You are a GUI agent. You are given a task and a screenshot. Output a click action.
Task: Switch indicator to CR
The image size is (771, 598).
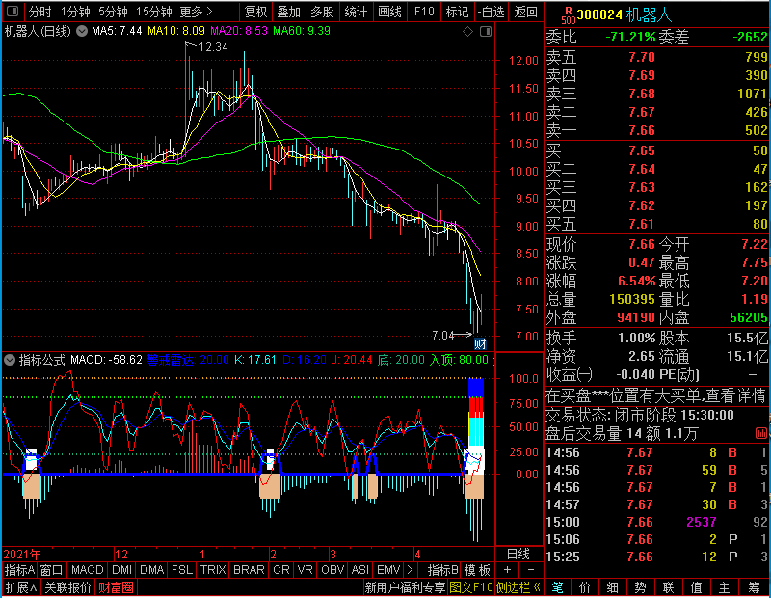click(280, 570)
